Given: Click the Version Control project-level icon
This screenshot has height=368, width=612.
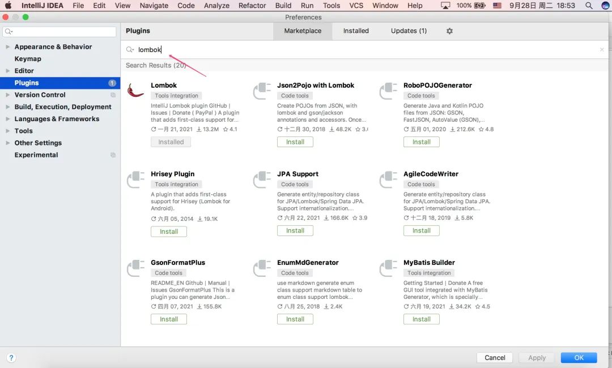Looking at the screenshot, I should coord(113,95).
